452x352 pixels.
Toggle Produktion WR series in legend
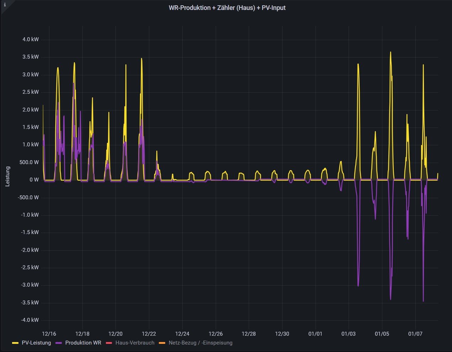pyautogui.click(x=83, y=343)
